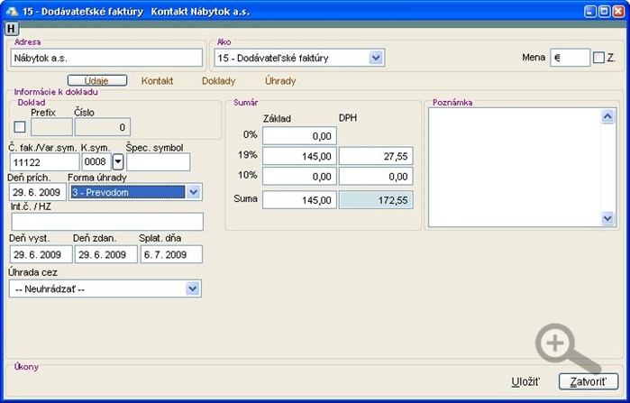Open the K.sym. dropdown arrow
630x403 pixels.
[118, 162]
